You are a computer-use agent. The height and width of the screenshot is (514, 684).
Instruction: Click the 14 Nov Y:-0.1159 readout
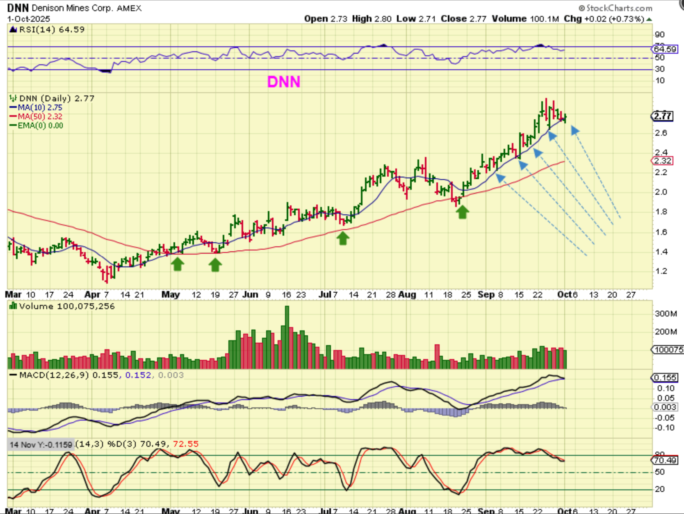tap(41, 444)
